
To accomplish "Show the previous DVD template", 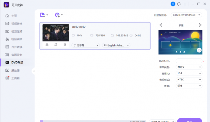I will (161, 25).
